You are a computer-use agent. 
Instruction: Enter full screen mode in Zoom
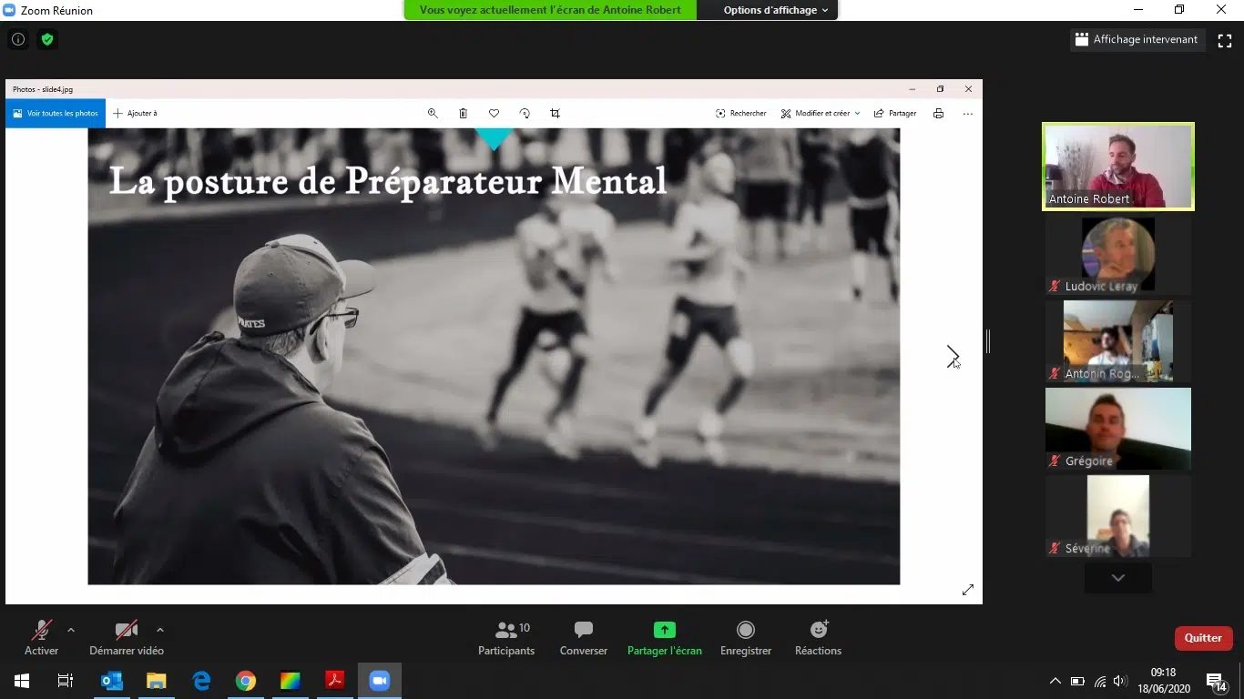pyautogui.click(x=1225, y=40)
